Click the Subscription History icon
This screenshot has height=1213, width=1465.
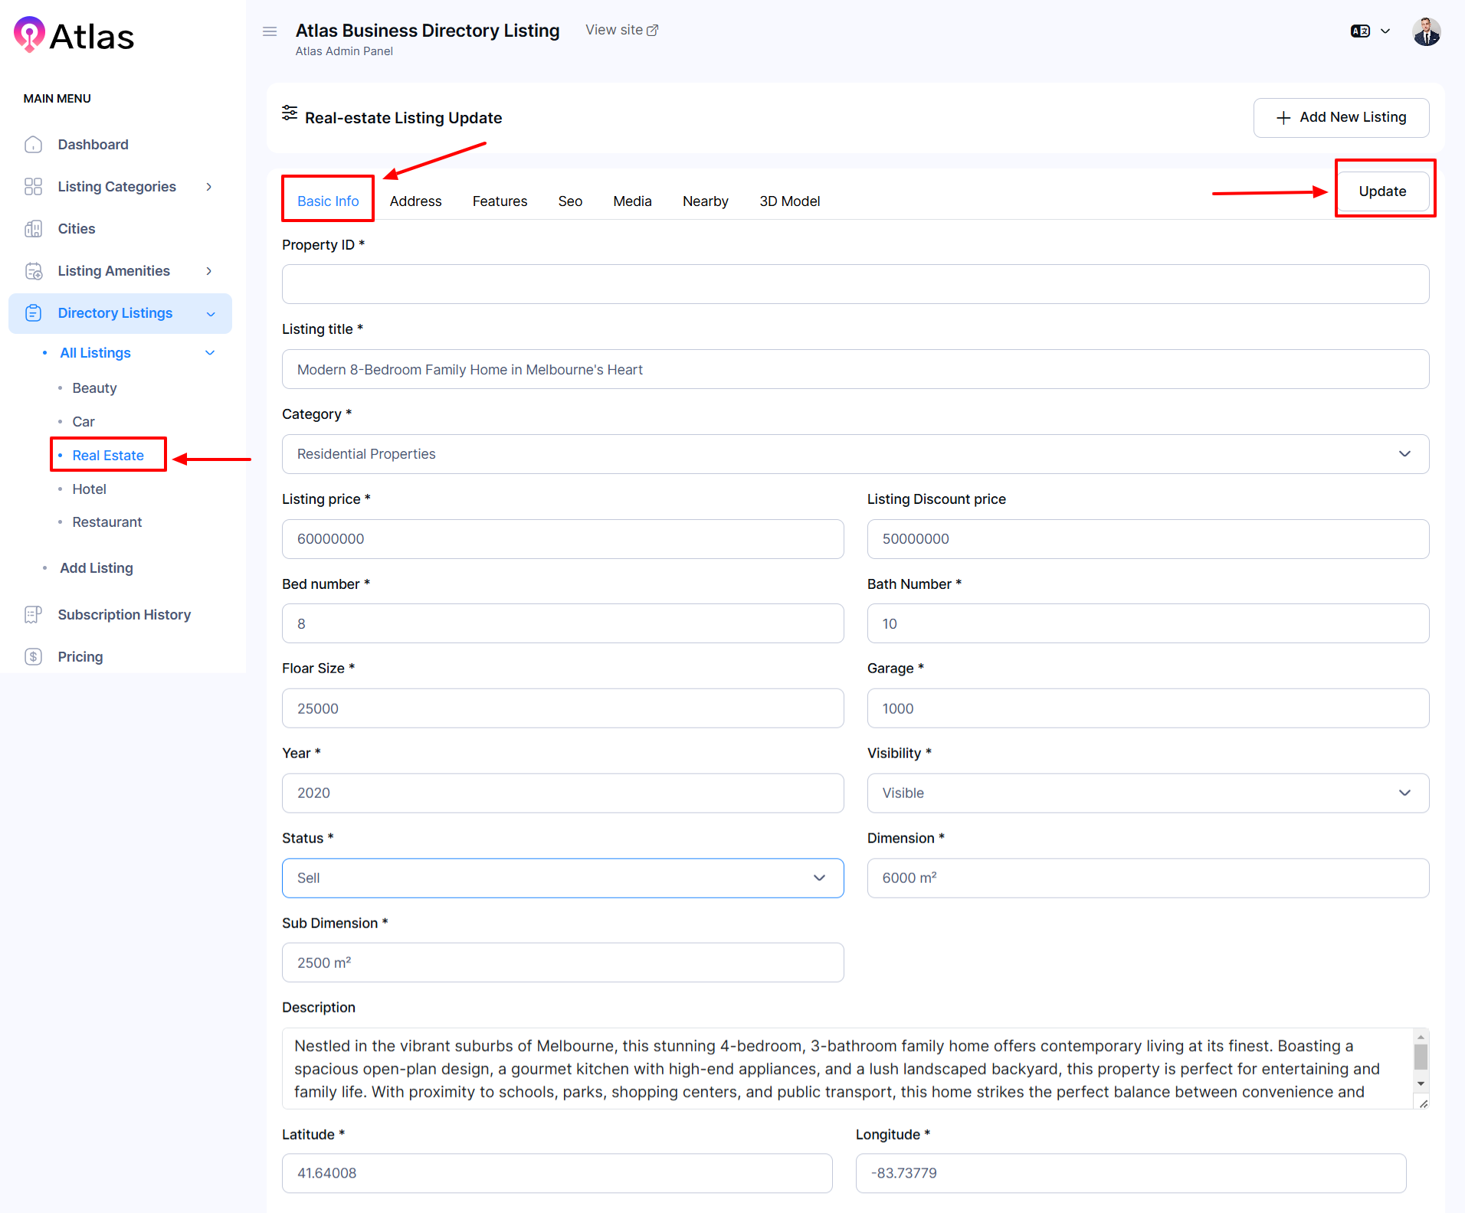tap(33, 615)
